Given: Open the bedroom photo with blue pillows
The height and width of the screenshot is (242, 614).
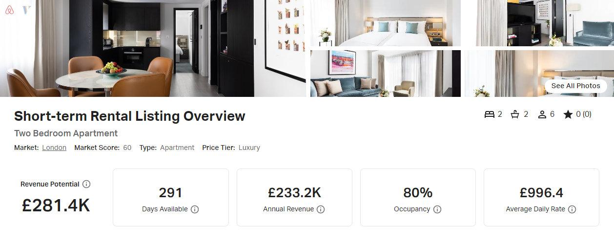Looking at the screenshot, I should pos(386,23).
